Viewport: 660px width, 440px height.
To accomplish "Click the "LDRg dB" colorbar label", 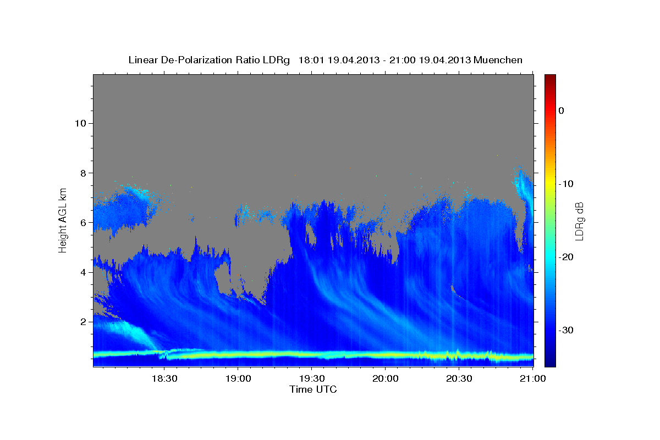I will point(579,221).
